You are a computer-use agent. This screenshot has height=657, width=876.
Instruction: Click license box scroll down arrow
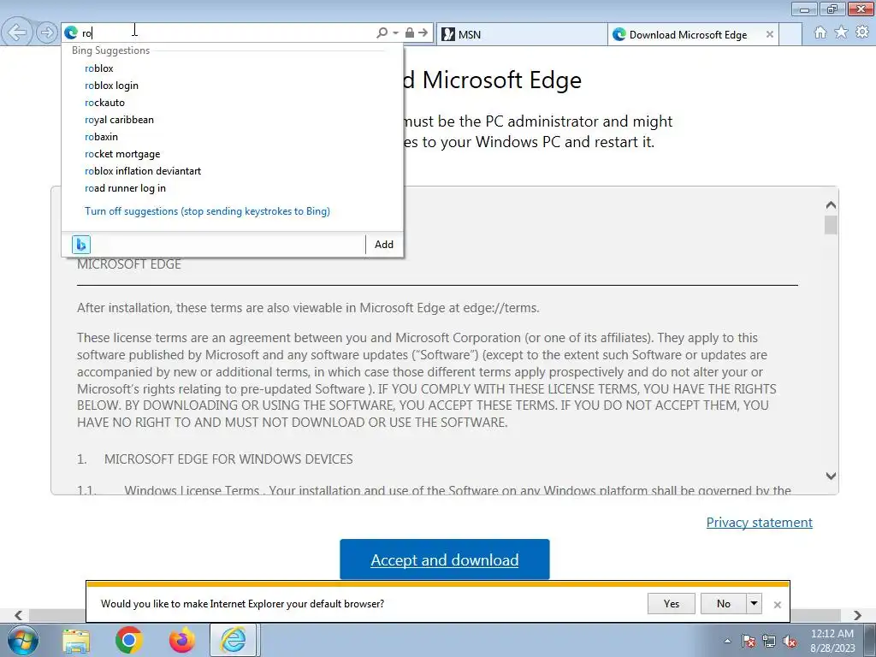[x=831, y=476]
